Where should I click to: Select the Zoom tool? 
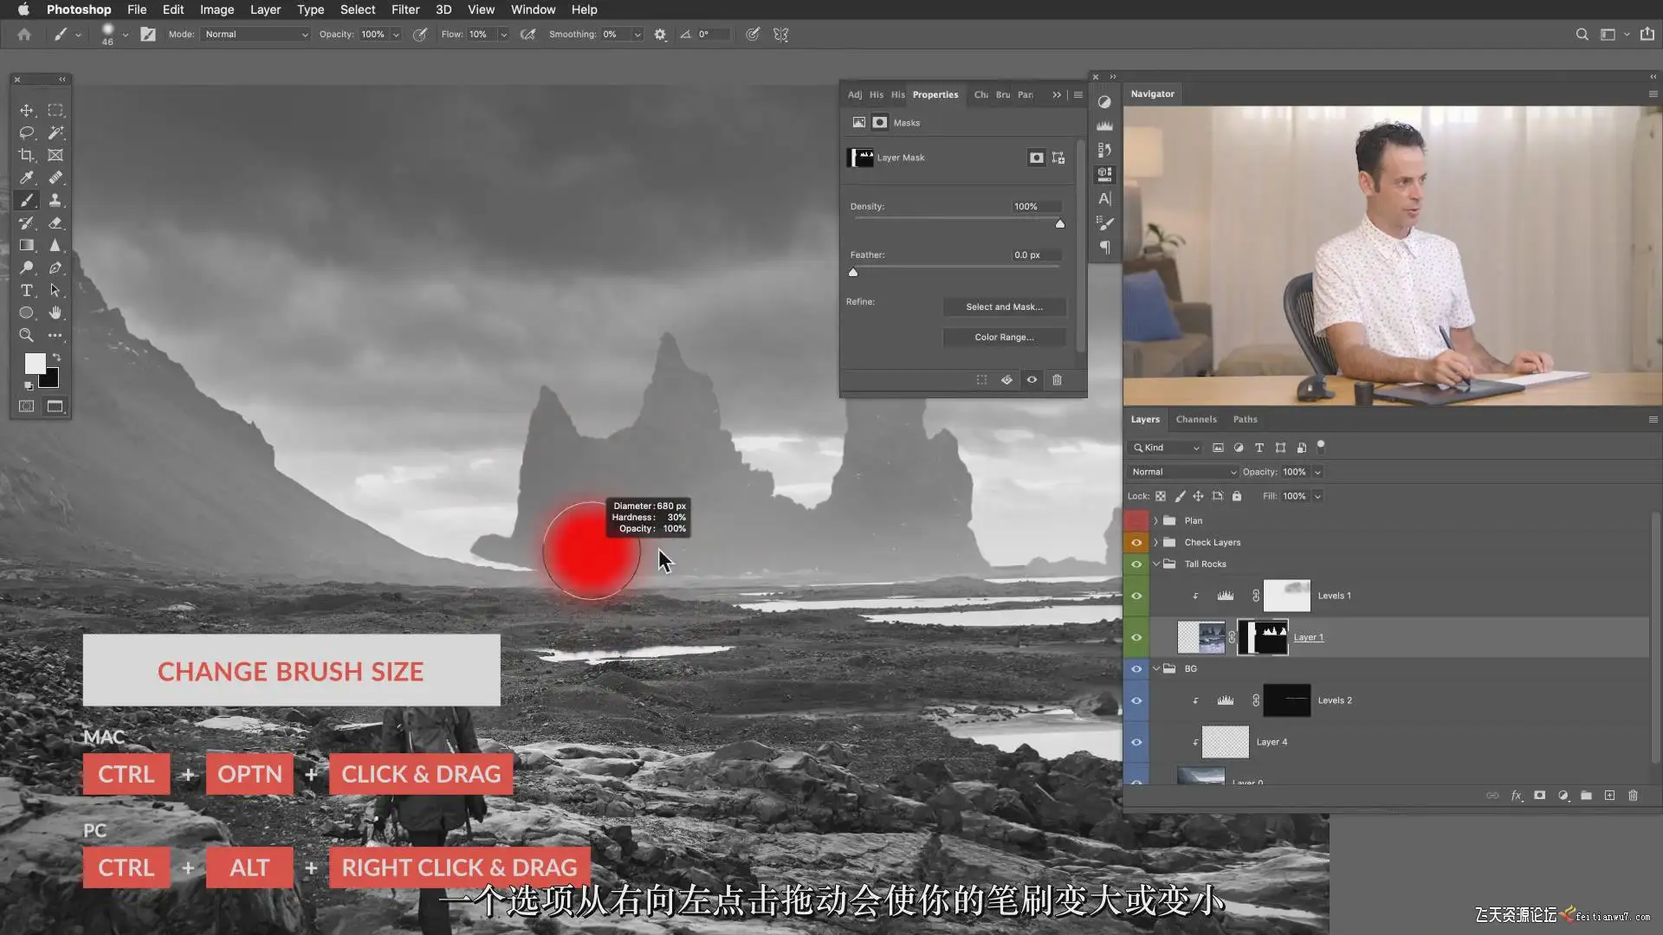[x=27, y=335]
